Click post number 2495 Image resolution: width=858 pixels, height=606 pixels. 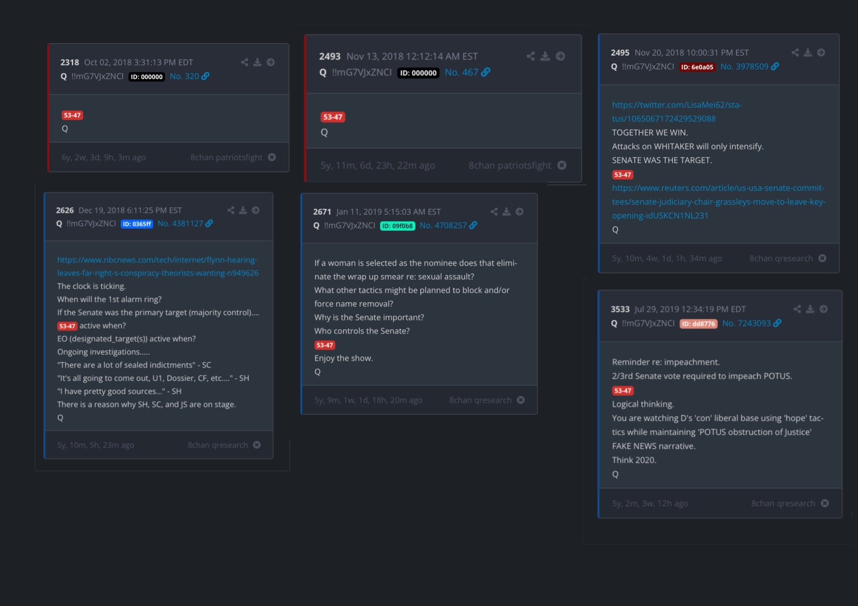pyautogui.click(x=620, y=53)
